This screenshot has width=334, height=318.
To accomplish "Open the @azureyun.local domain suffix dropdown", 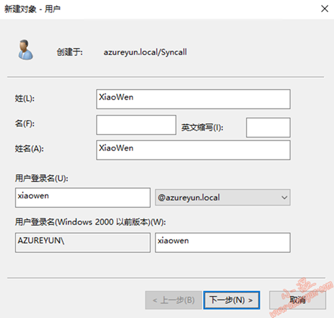I will [x=222, y=198].
